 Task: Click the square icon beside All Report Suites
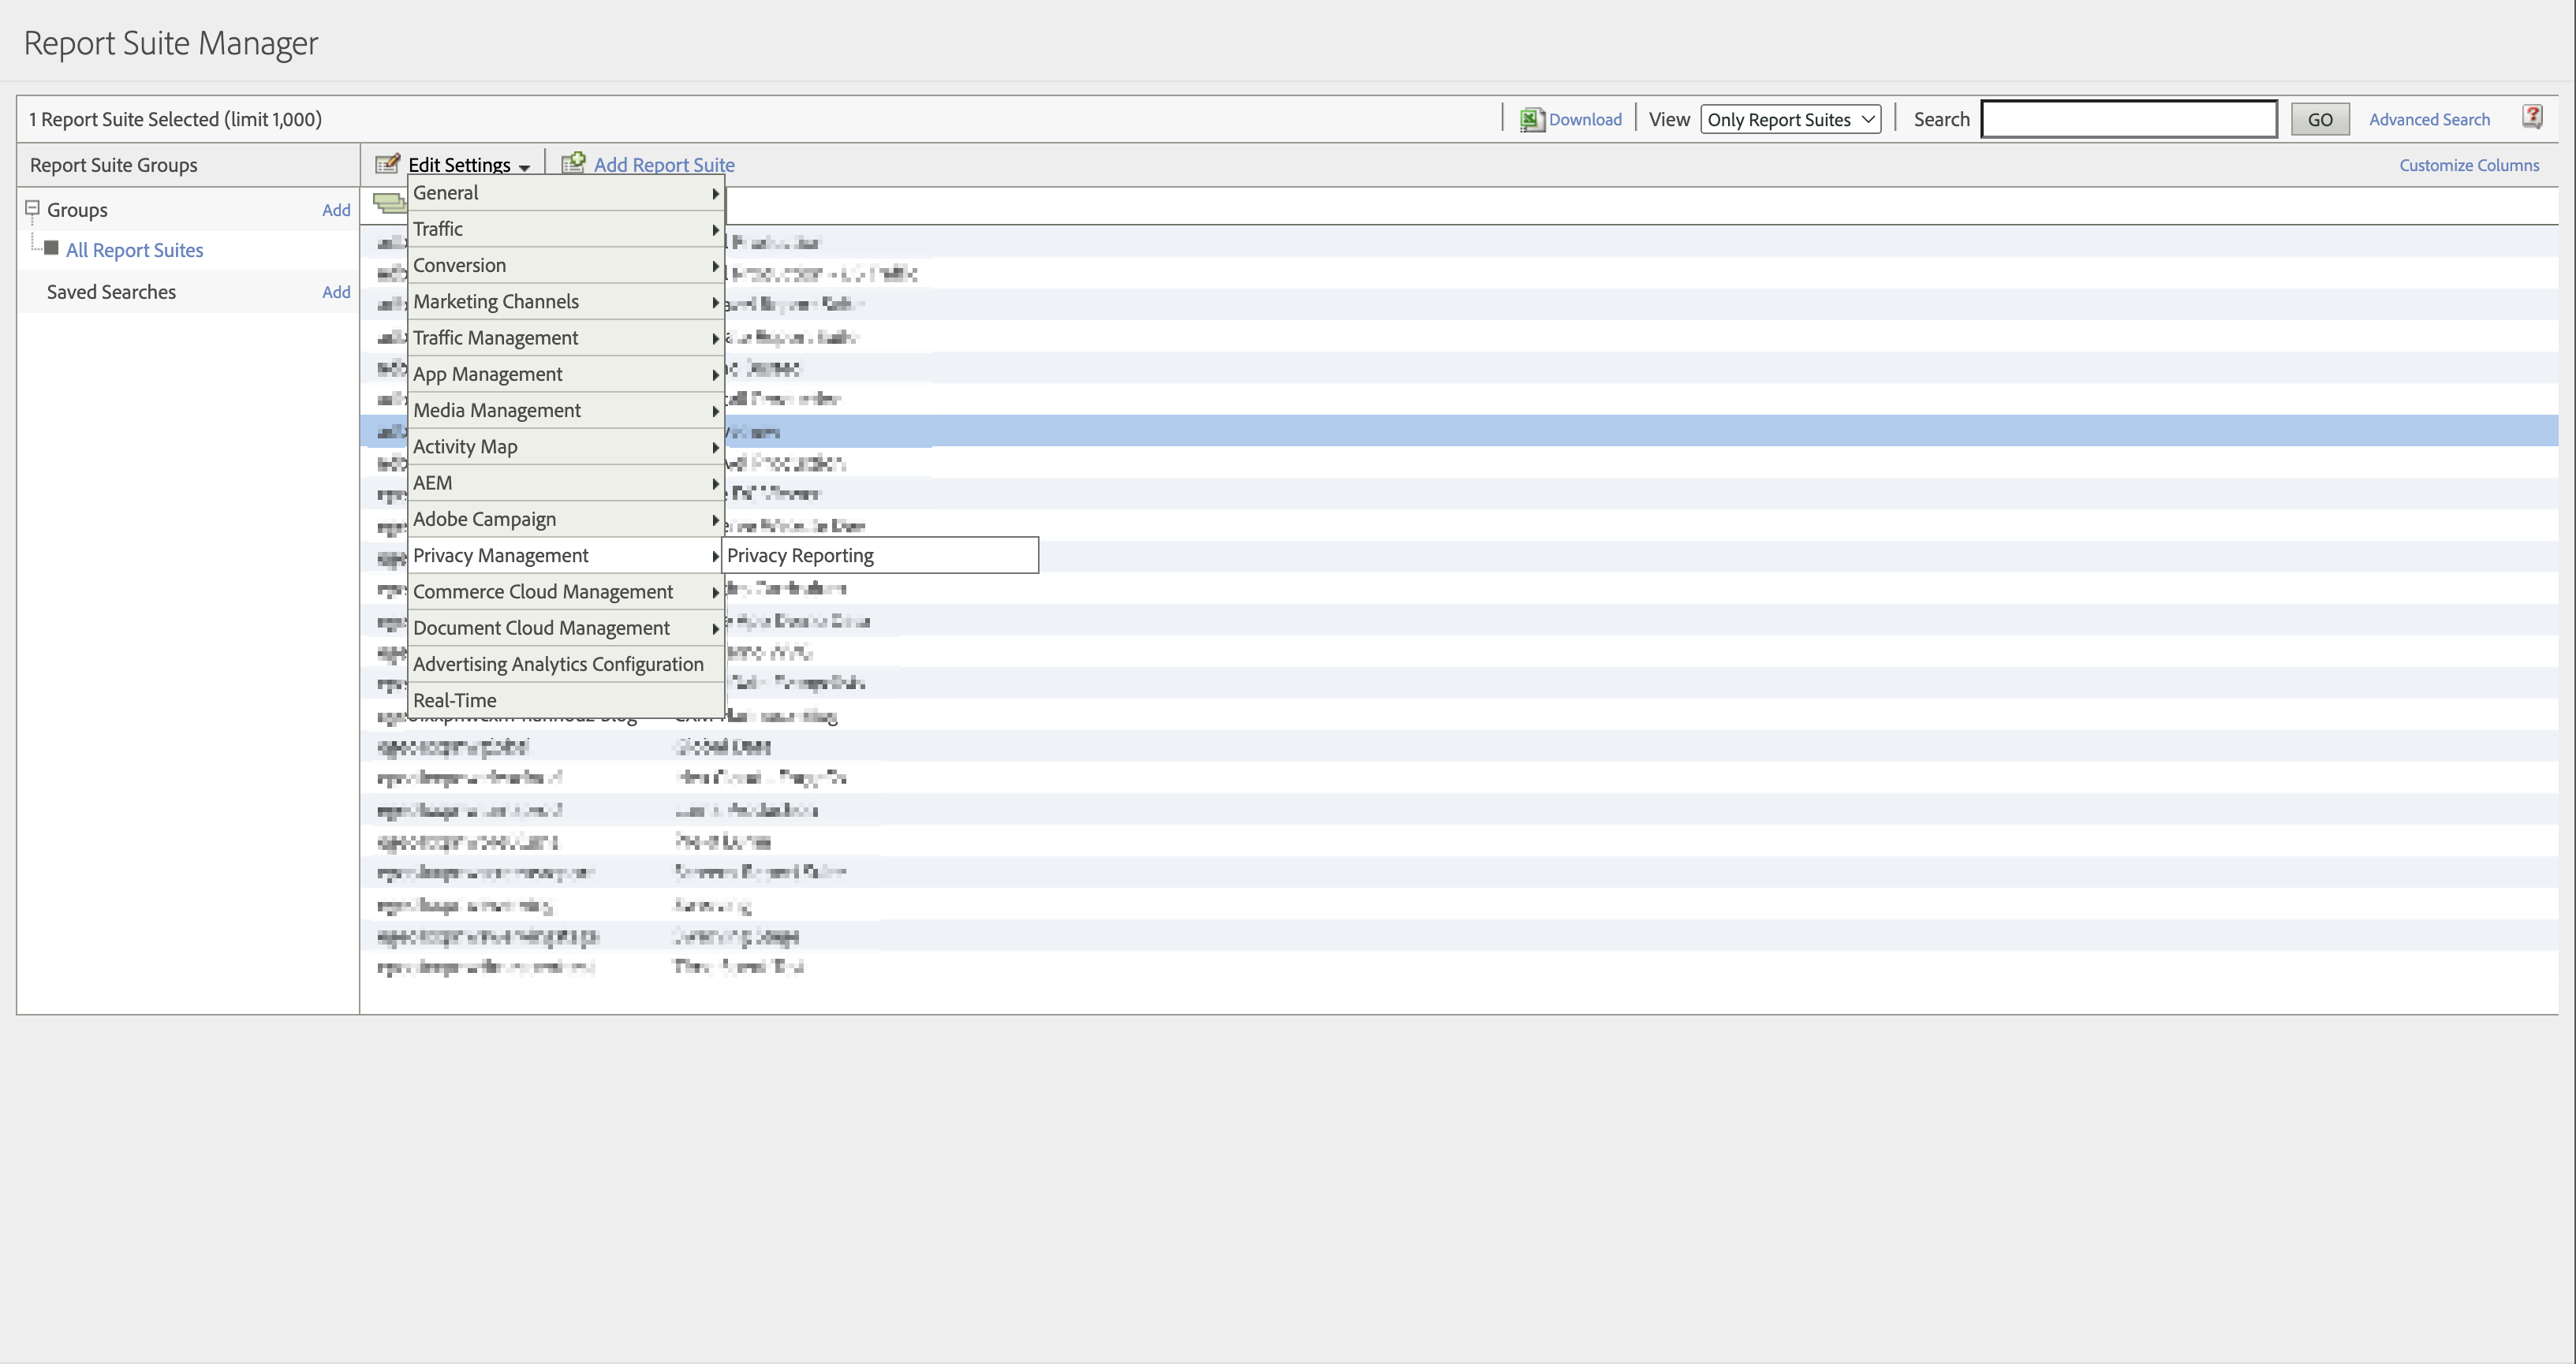coord(52,249)
